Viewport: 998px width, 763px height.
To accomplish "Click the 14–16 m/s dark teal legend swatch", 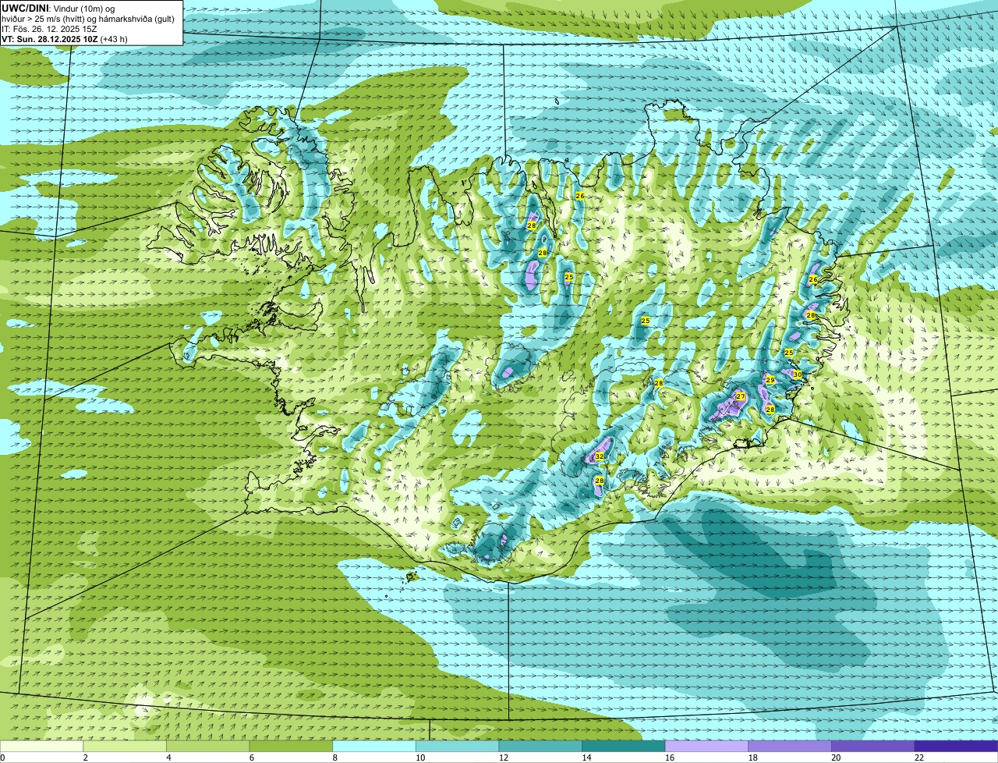I will (624, 746).
